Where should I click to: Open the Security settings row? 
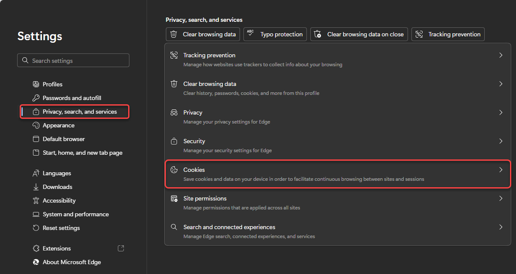[337, 145]
